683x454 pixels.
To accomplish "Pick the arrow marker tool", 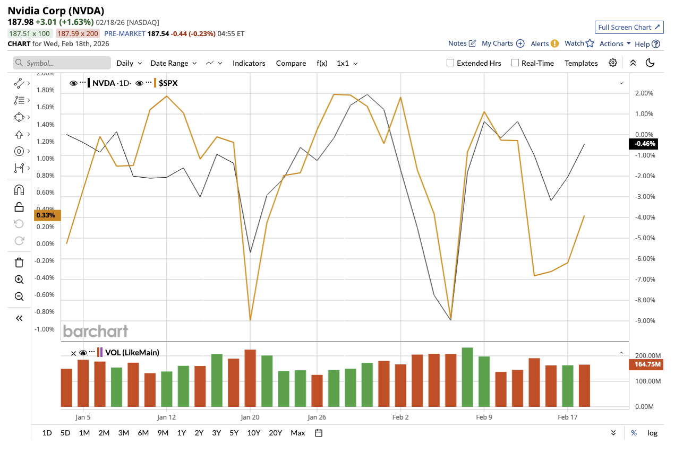I will [19, 134].
